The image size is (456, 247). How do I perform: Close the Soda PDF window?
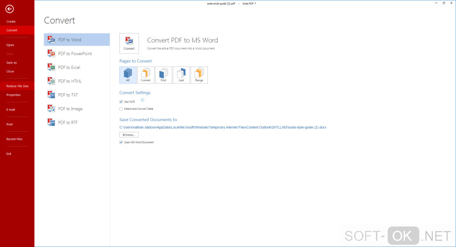tap(452, 3)
